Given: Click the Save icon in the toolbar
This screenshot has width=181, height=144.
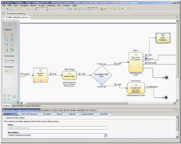Looking at the screenshot, I should 11,9.
